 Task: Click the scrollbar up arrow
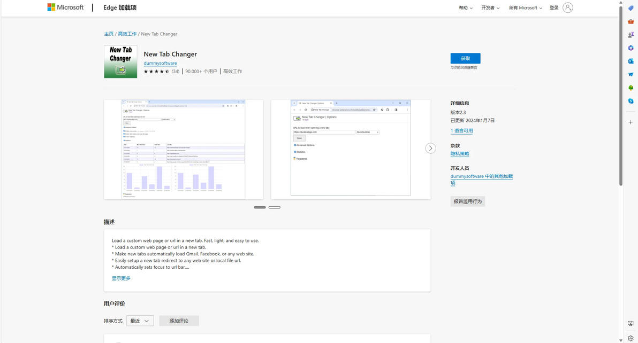(621, 3)
